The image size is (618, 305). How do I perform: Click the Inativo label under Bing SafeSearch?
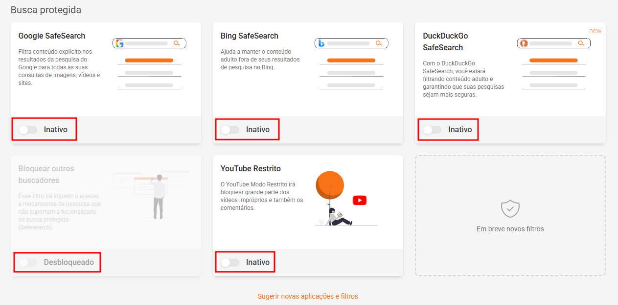258,130
